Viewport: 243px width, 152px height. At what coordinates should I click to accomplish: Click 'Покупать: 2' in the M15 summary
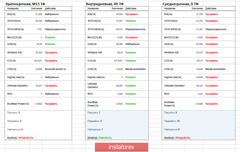point(14,112)
